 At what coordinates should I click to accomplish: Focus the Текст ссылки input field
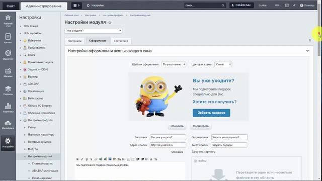coord(229,145)
